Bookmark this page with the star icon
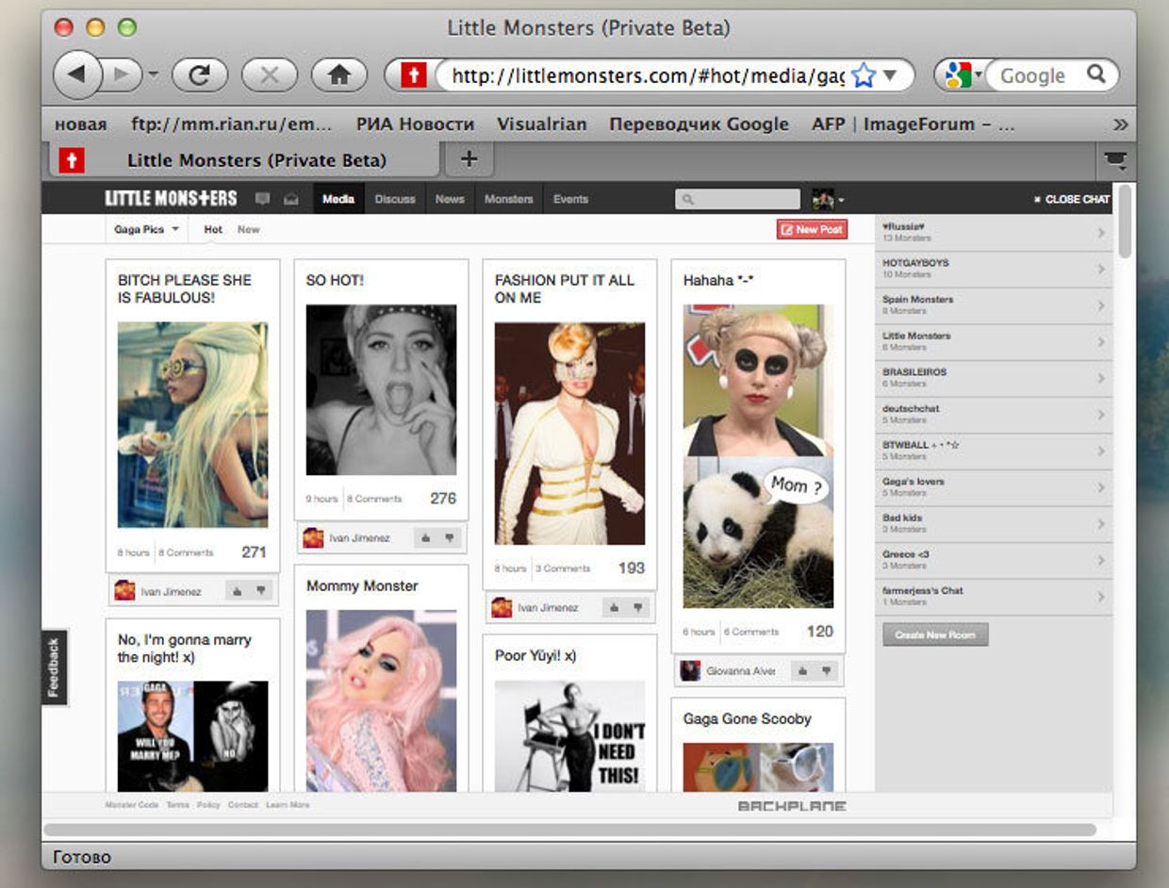 point(864,75)
